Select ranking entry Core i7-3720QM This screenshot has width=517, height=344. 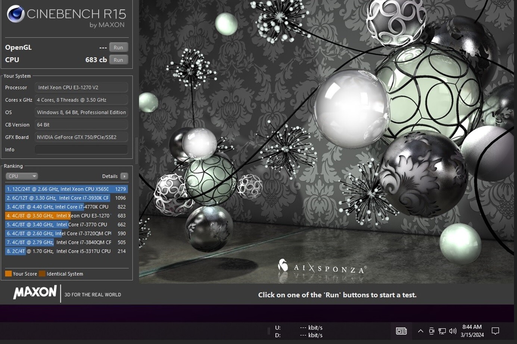pos(66,233)
